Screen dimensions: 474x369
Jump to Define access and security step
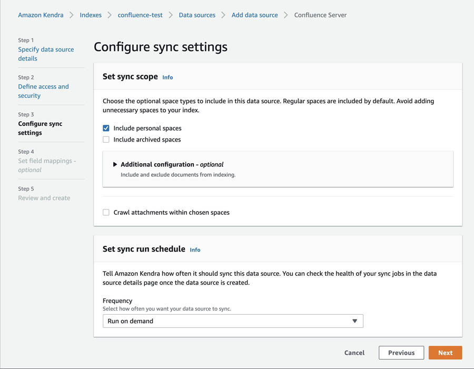[44, 91]
